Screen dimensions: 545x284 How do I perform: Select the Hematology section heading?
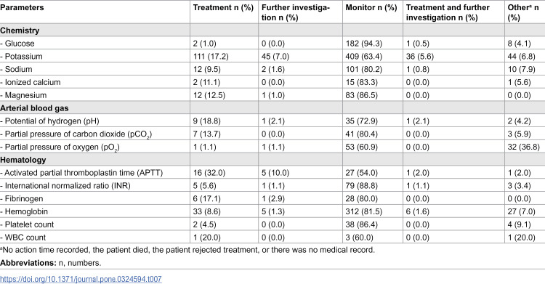click(23, 160)
